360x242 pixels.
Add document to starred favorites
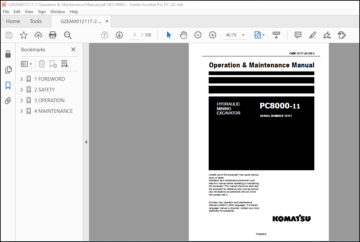[x=23, y=35]
